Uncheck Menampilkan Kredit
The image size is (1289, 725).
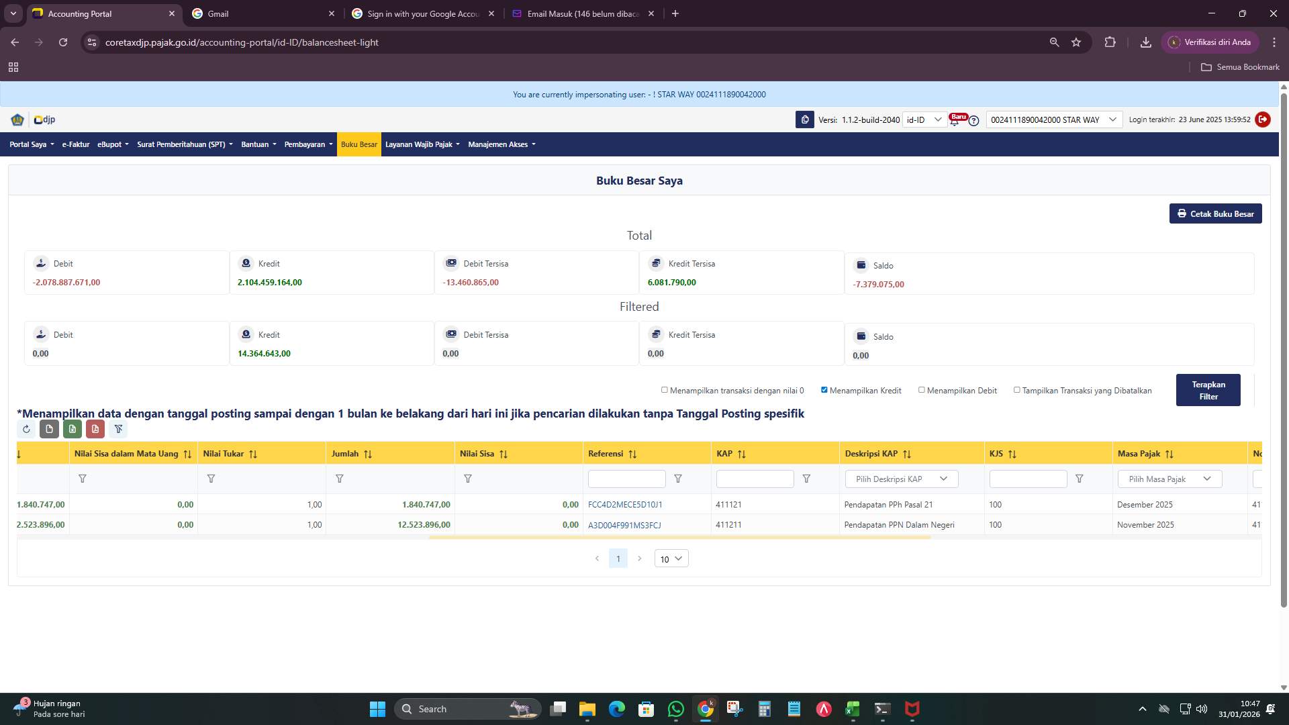(824, 389)
